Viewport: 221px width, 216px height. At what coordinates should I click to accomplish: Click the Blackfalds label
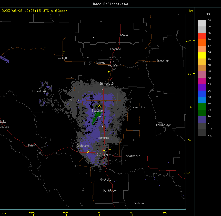point(113,57)
